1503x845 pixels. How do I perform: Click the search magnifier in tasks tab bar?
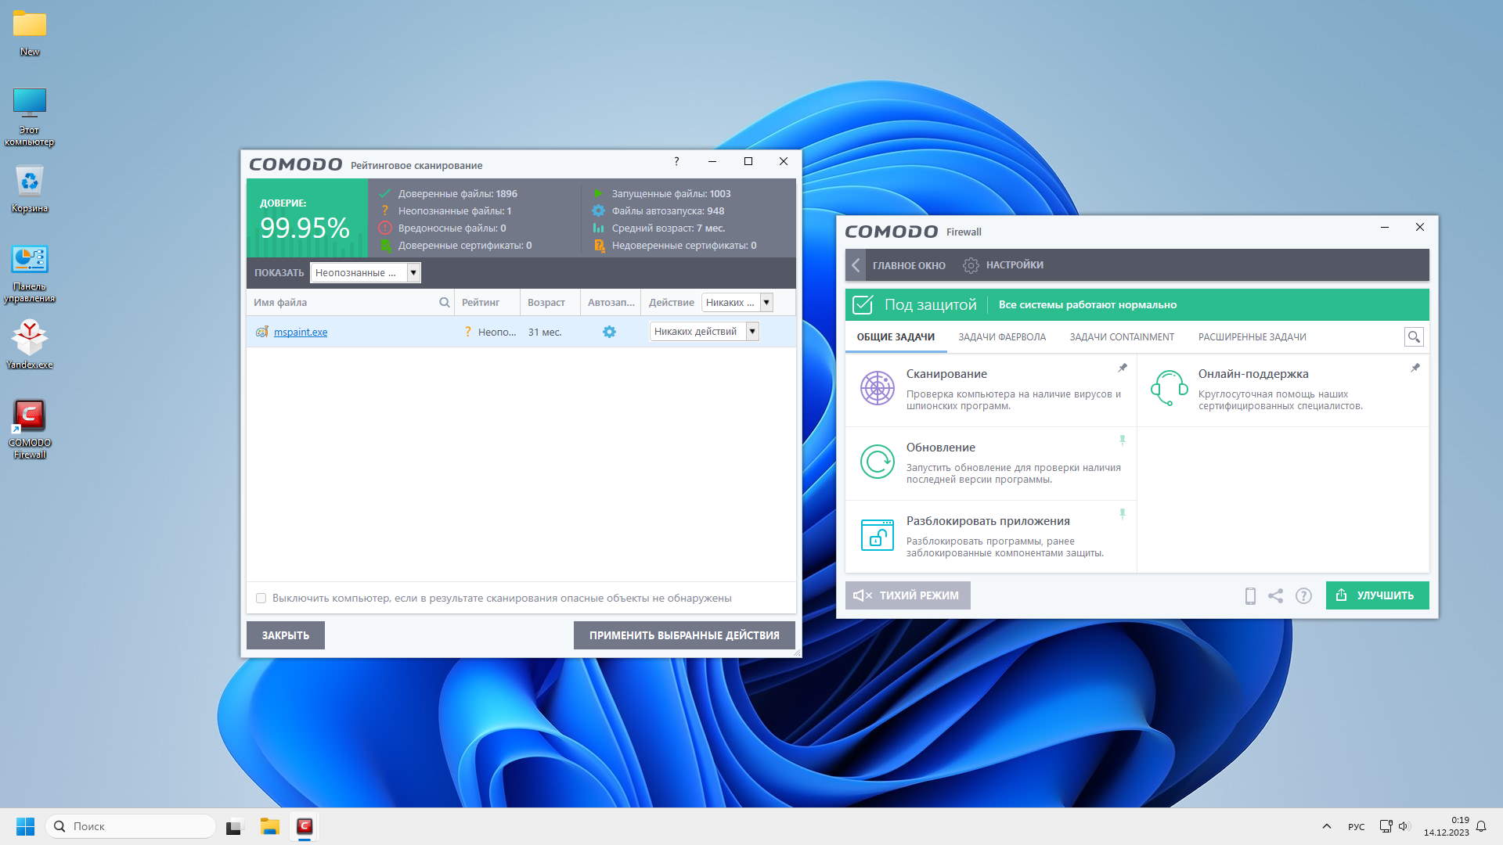[x=1414, y=337]
